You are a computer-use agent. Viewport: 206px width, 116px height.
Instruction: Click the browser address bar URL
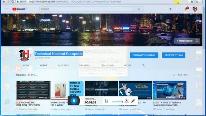click(75, 2)
